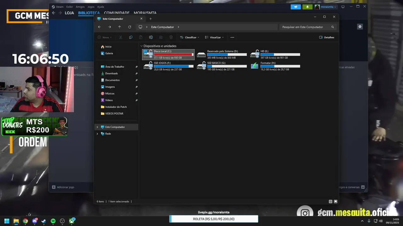Switch to large icons view in status bar
Image resolution: width=403 pixels, height=226 pixels.
[336, 202]
